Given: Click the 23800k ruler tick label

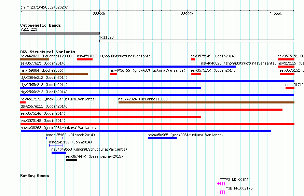Looking at the screenshot, I should tap(99, 14).
